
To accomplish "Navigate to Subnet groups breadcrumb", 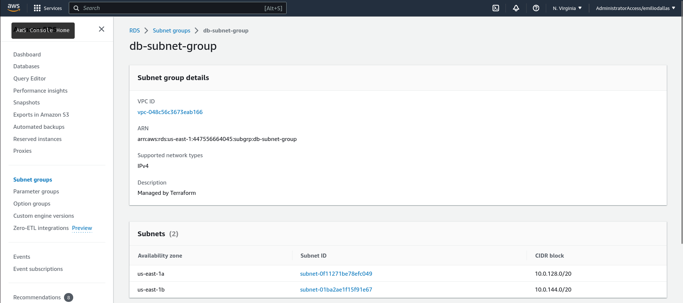I will point(172,31).
